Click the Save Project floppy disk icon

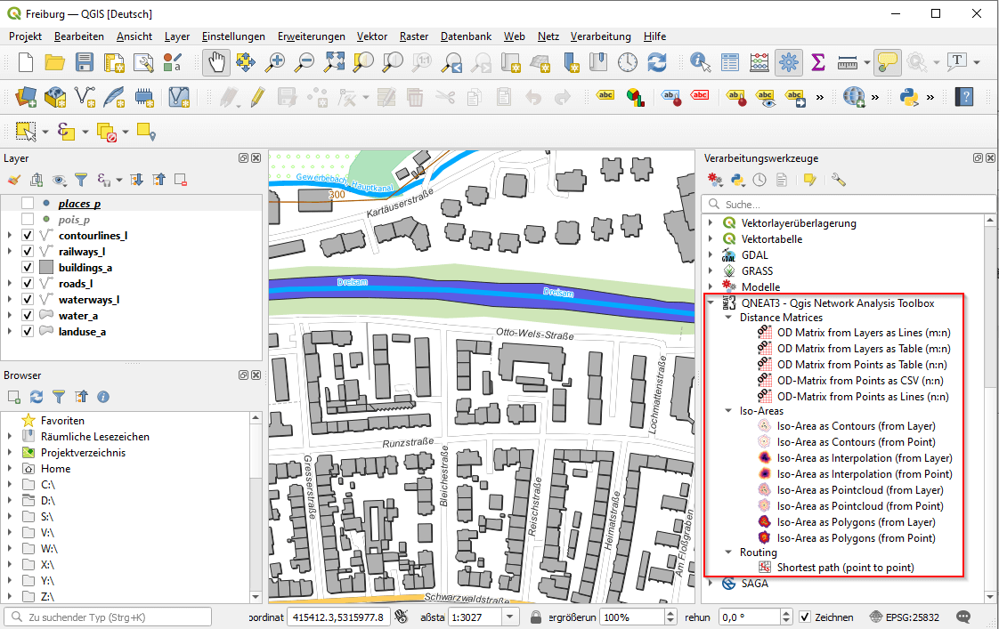(x=85, y=62)
